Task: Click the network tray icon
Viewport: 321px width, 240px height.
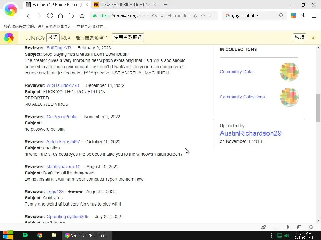Action: [279, 236]
